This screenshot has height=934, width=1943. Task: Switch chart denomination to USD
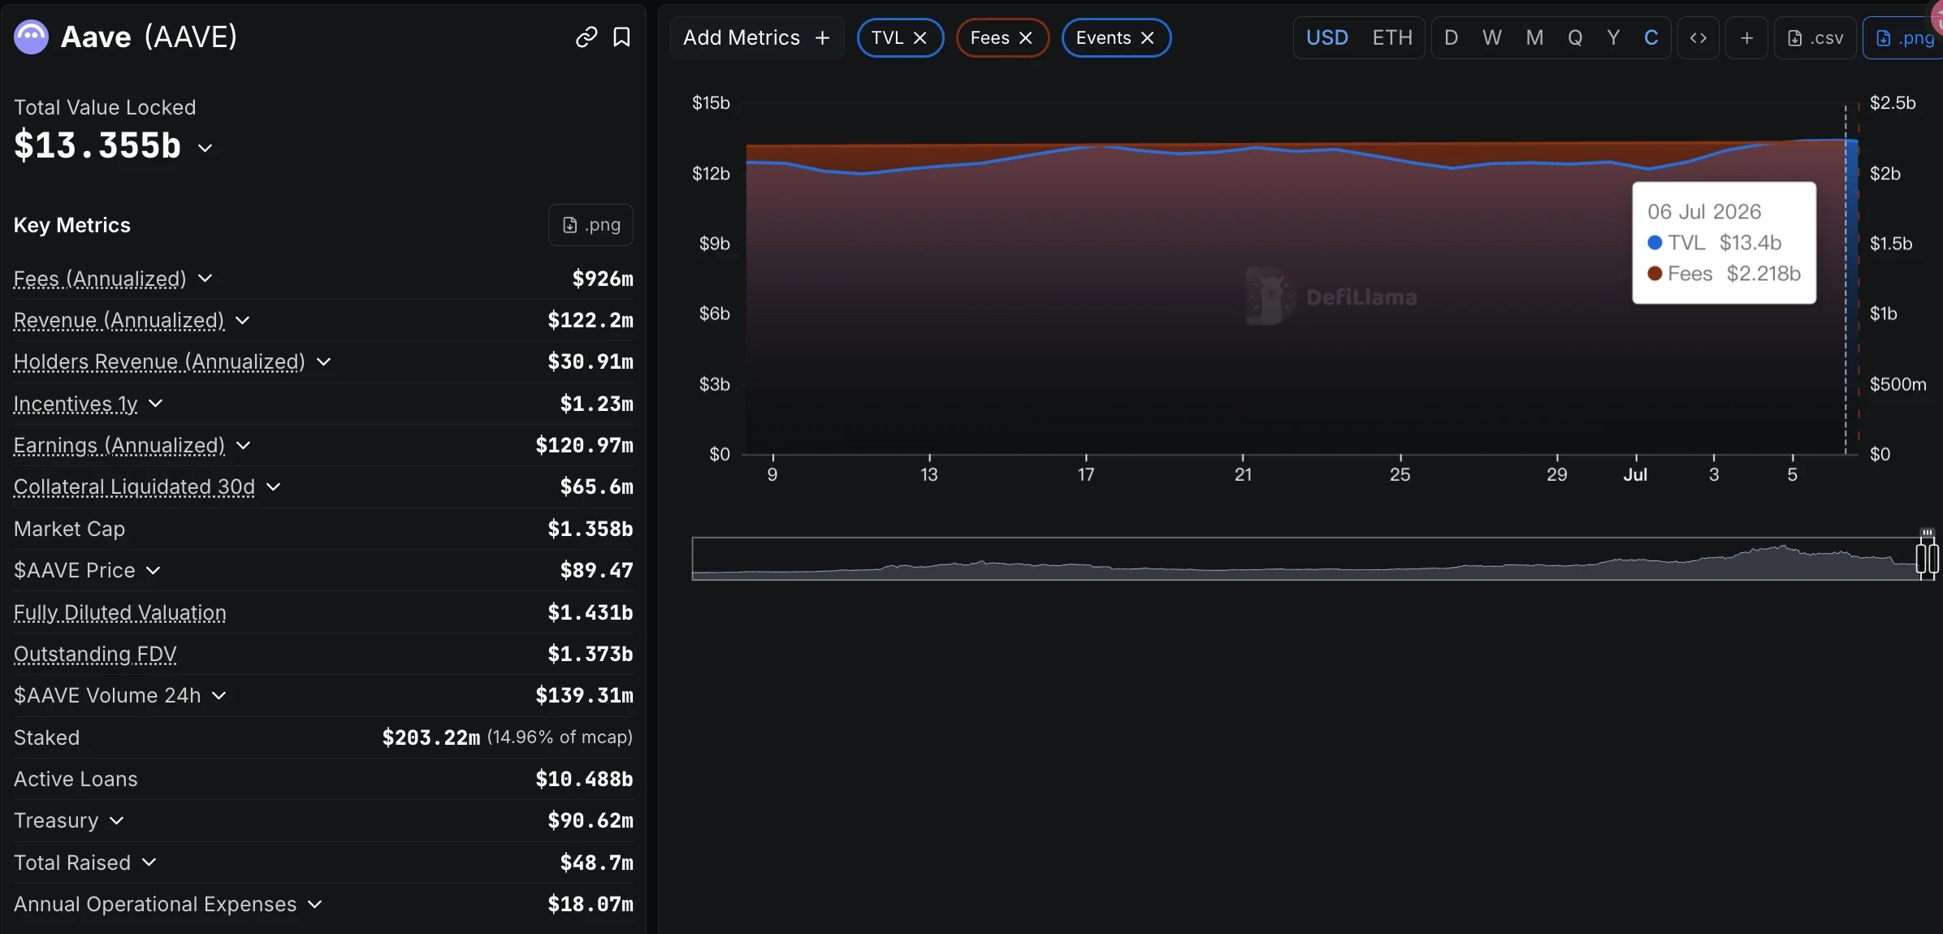tap(1327, 38)
